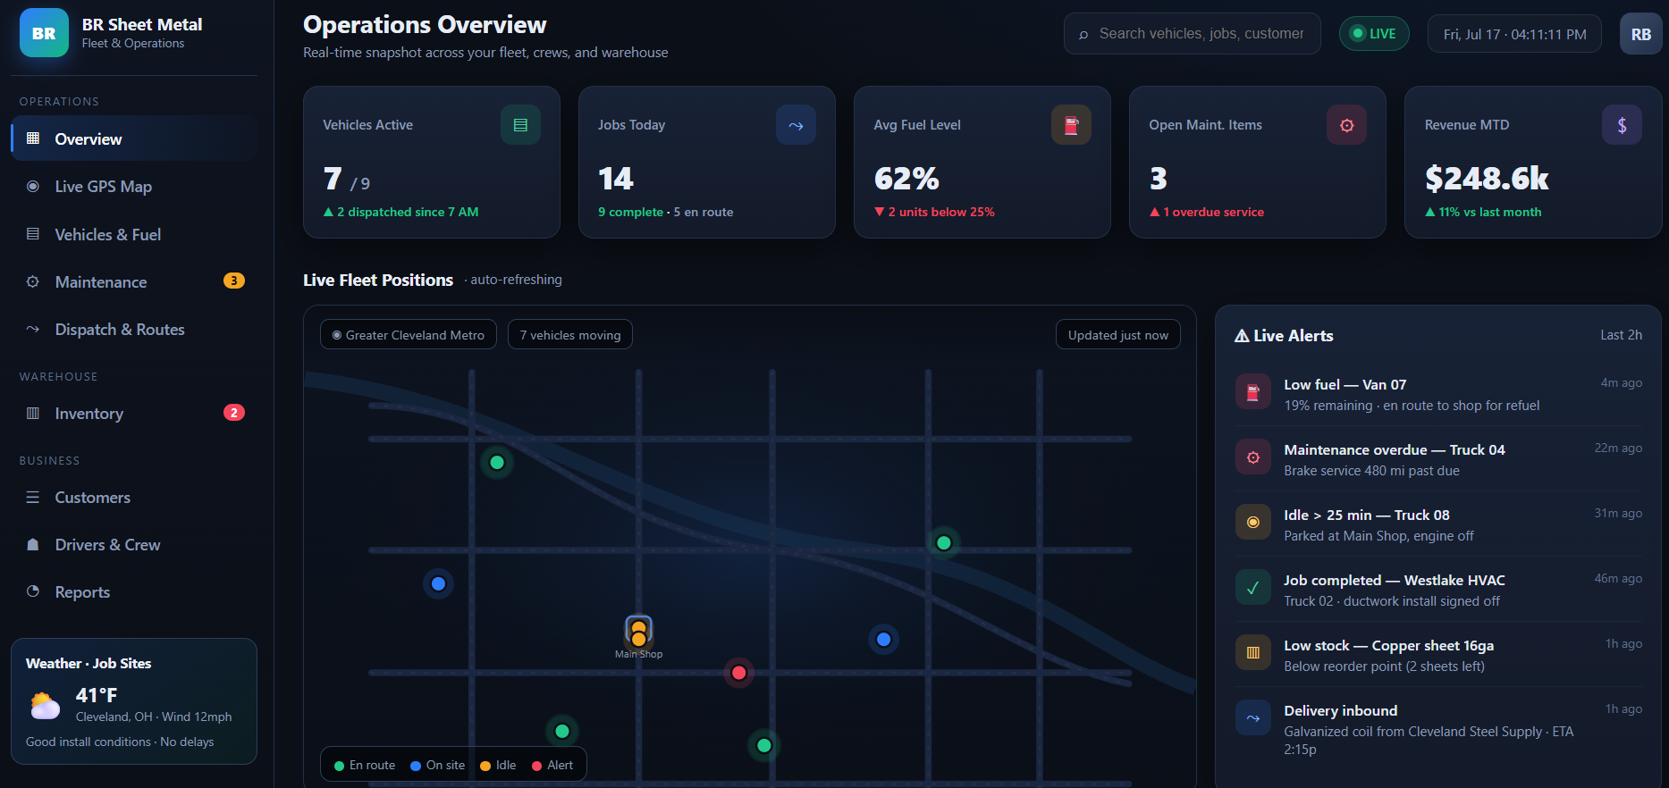Click the Inventory badge showing 2

pyautogui.click(x=233, y=413)
